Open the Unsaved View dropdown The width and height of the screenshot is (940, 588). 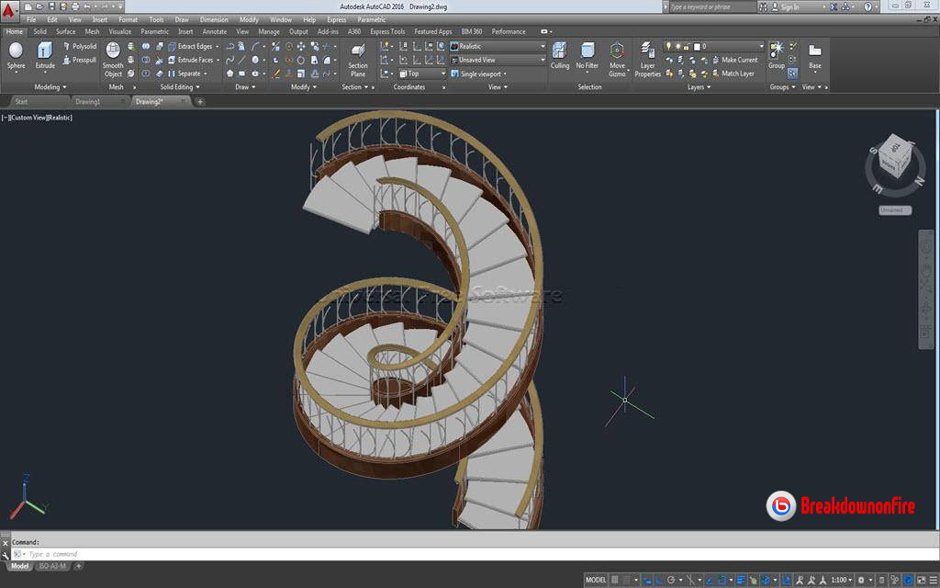click(x=498, y=60)
